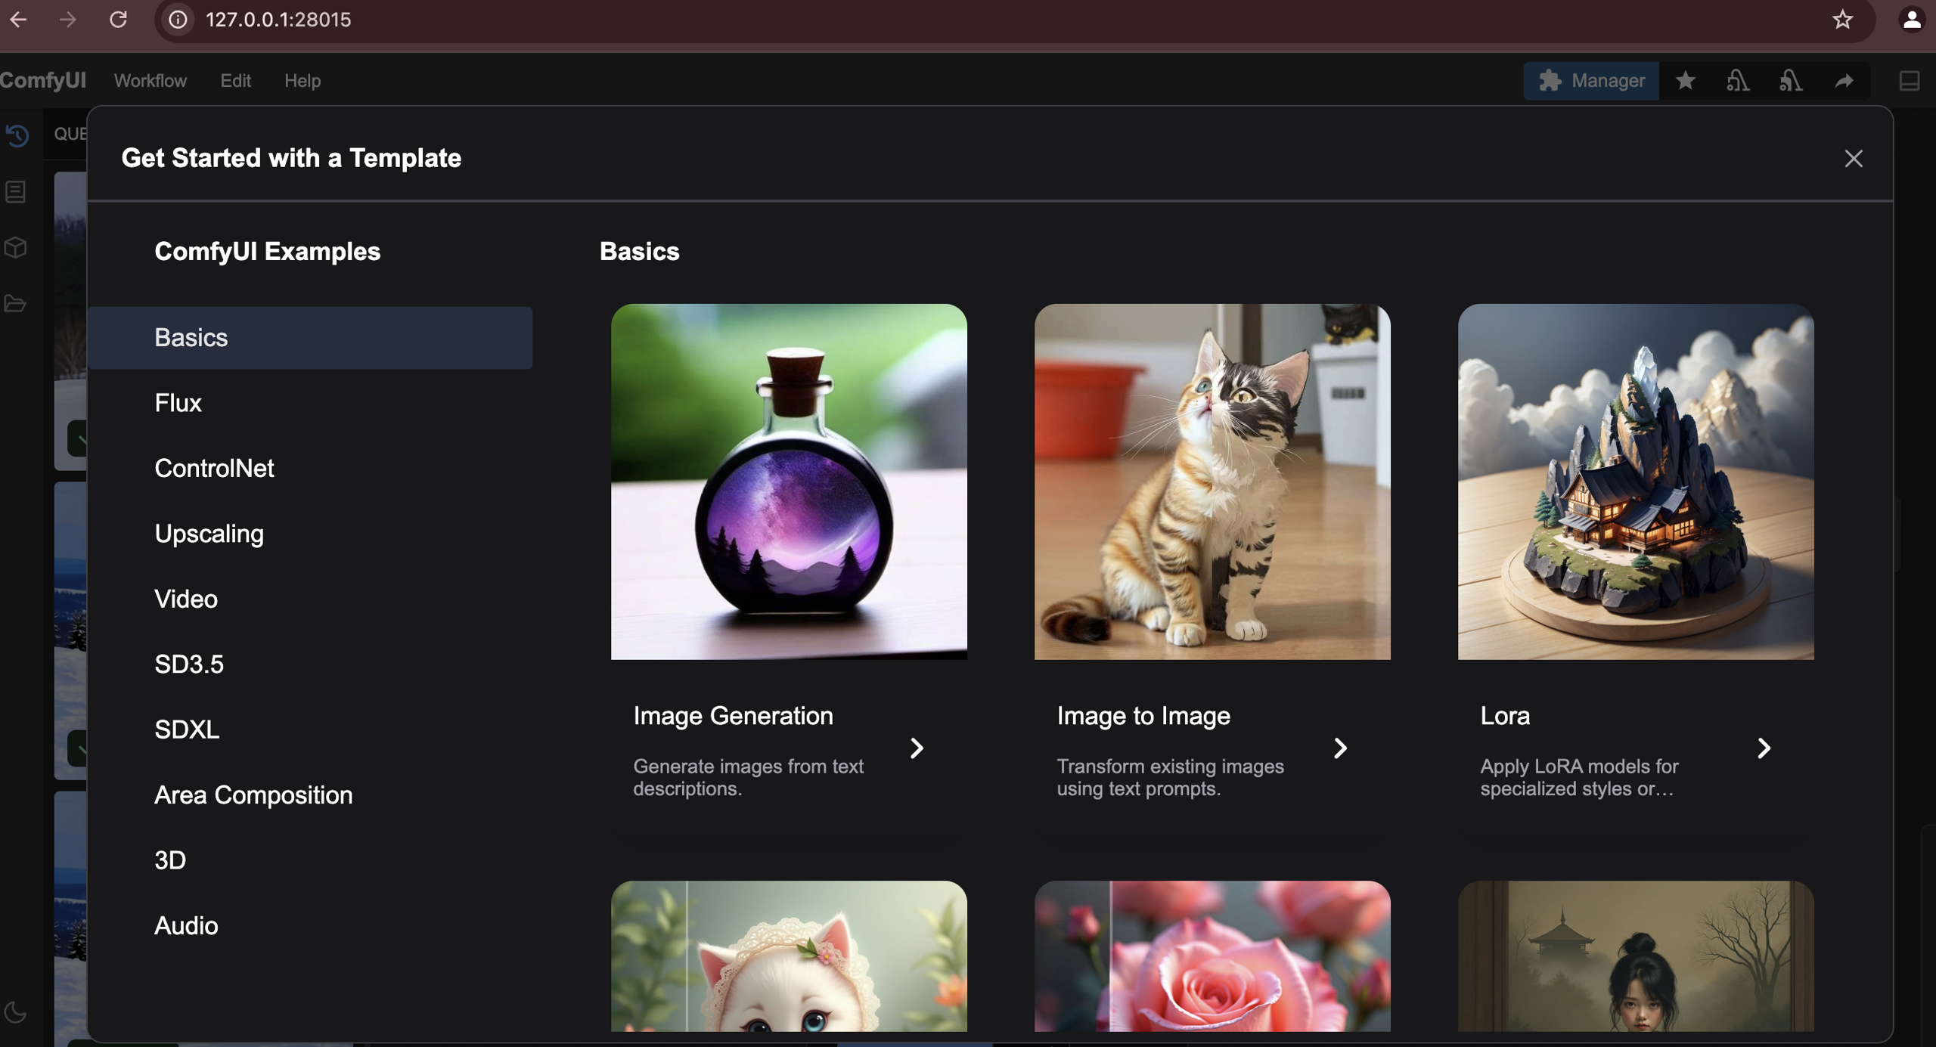Viewport: 1936px width, 1047px height.
Task: Select the Basics template category
Action: [310, 338]
